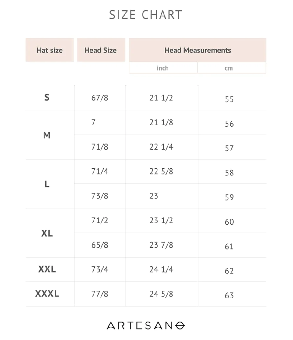Select hat size L row label
This screenshot has height=340, width=293.
(47, 184)
